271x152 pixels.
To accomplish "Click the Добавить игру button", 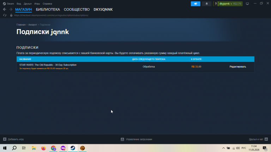I will click(13, 139).
